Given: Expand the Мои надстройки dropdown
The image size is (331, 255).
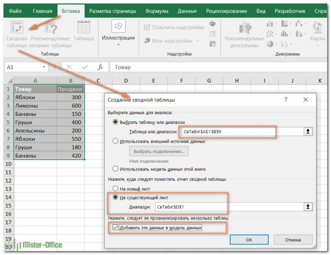Looking at the screenshot, I should coord(198,41).
